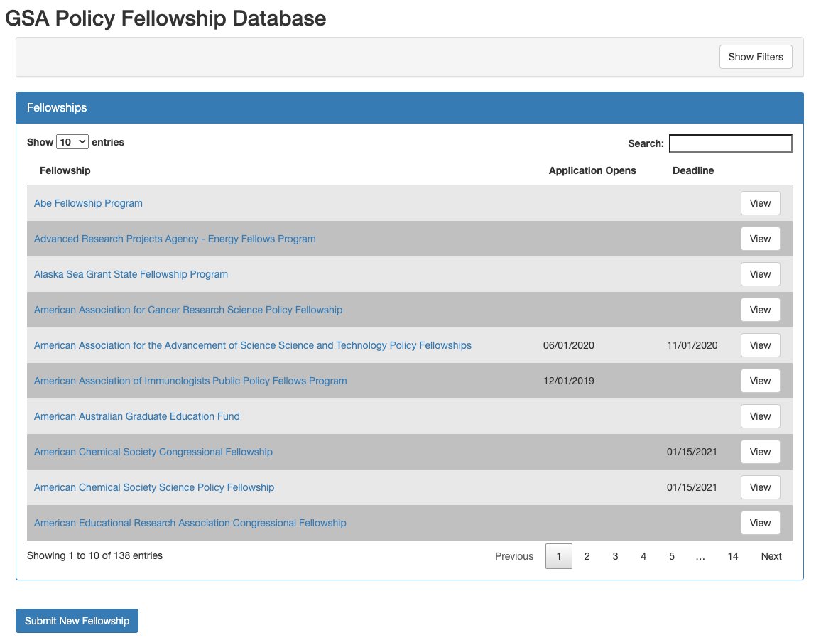The height and width of the screenshot is (640, 821).
Task: Click View for Cancer Research Science Policy row
Action: coord(760,310)
